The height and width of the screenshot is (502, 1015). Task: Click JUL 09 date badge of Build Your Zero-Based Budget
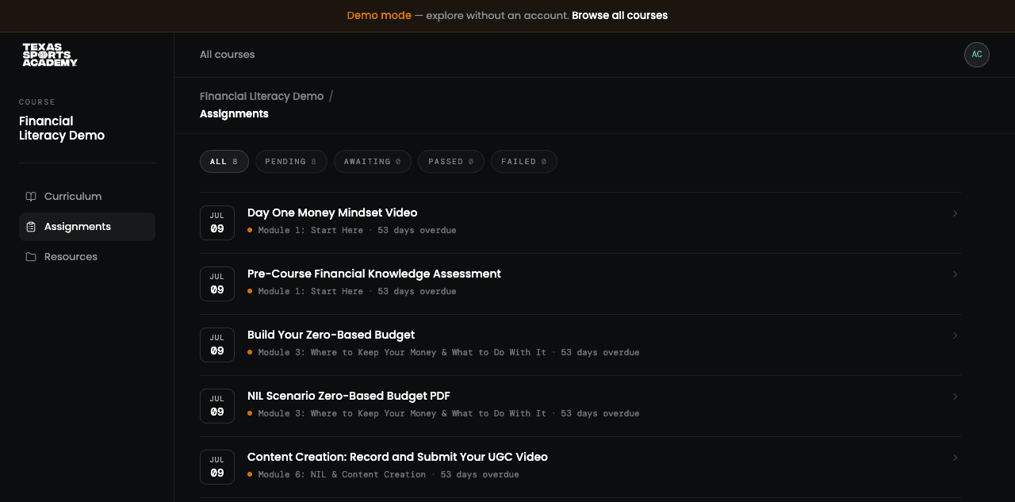[x=217, y=345]
